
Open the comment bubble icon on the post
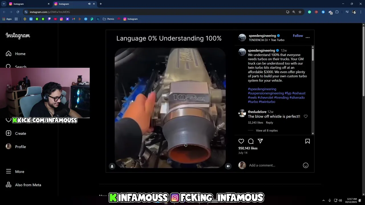click(251, 141)
